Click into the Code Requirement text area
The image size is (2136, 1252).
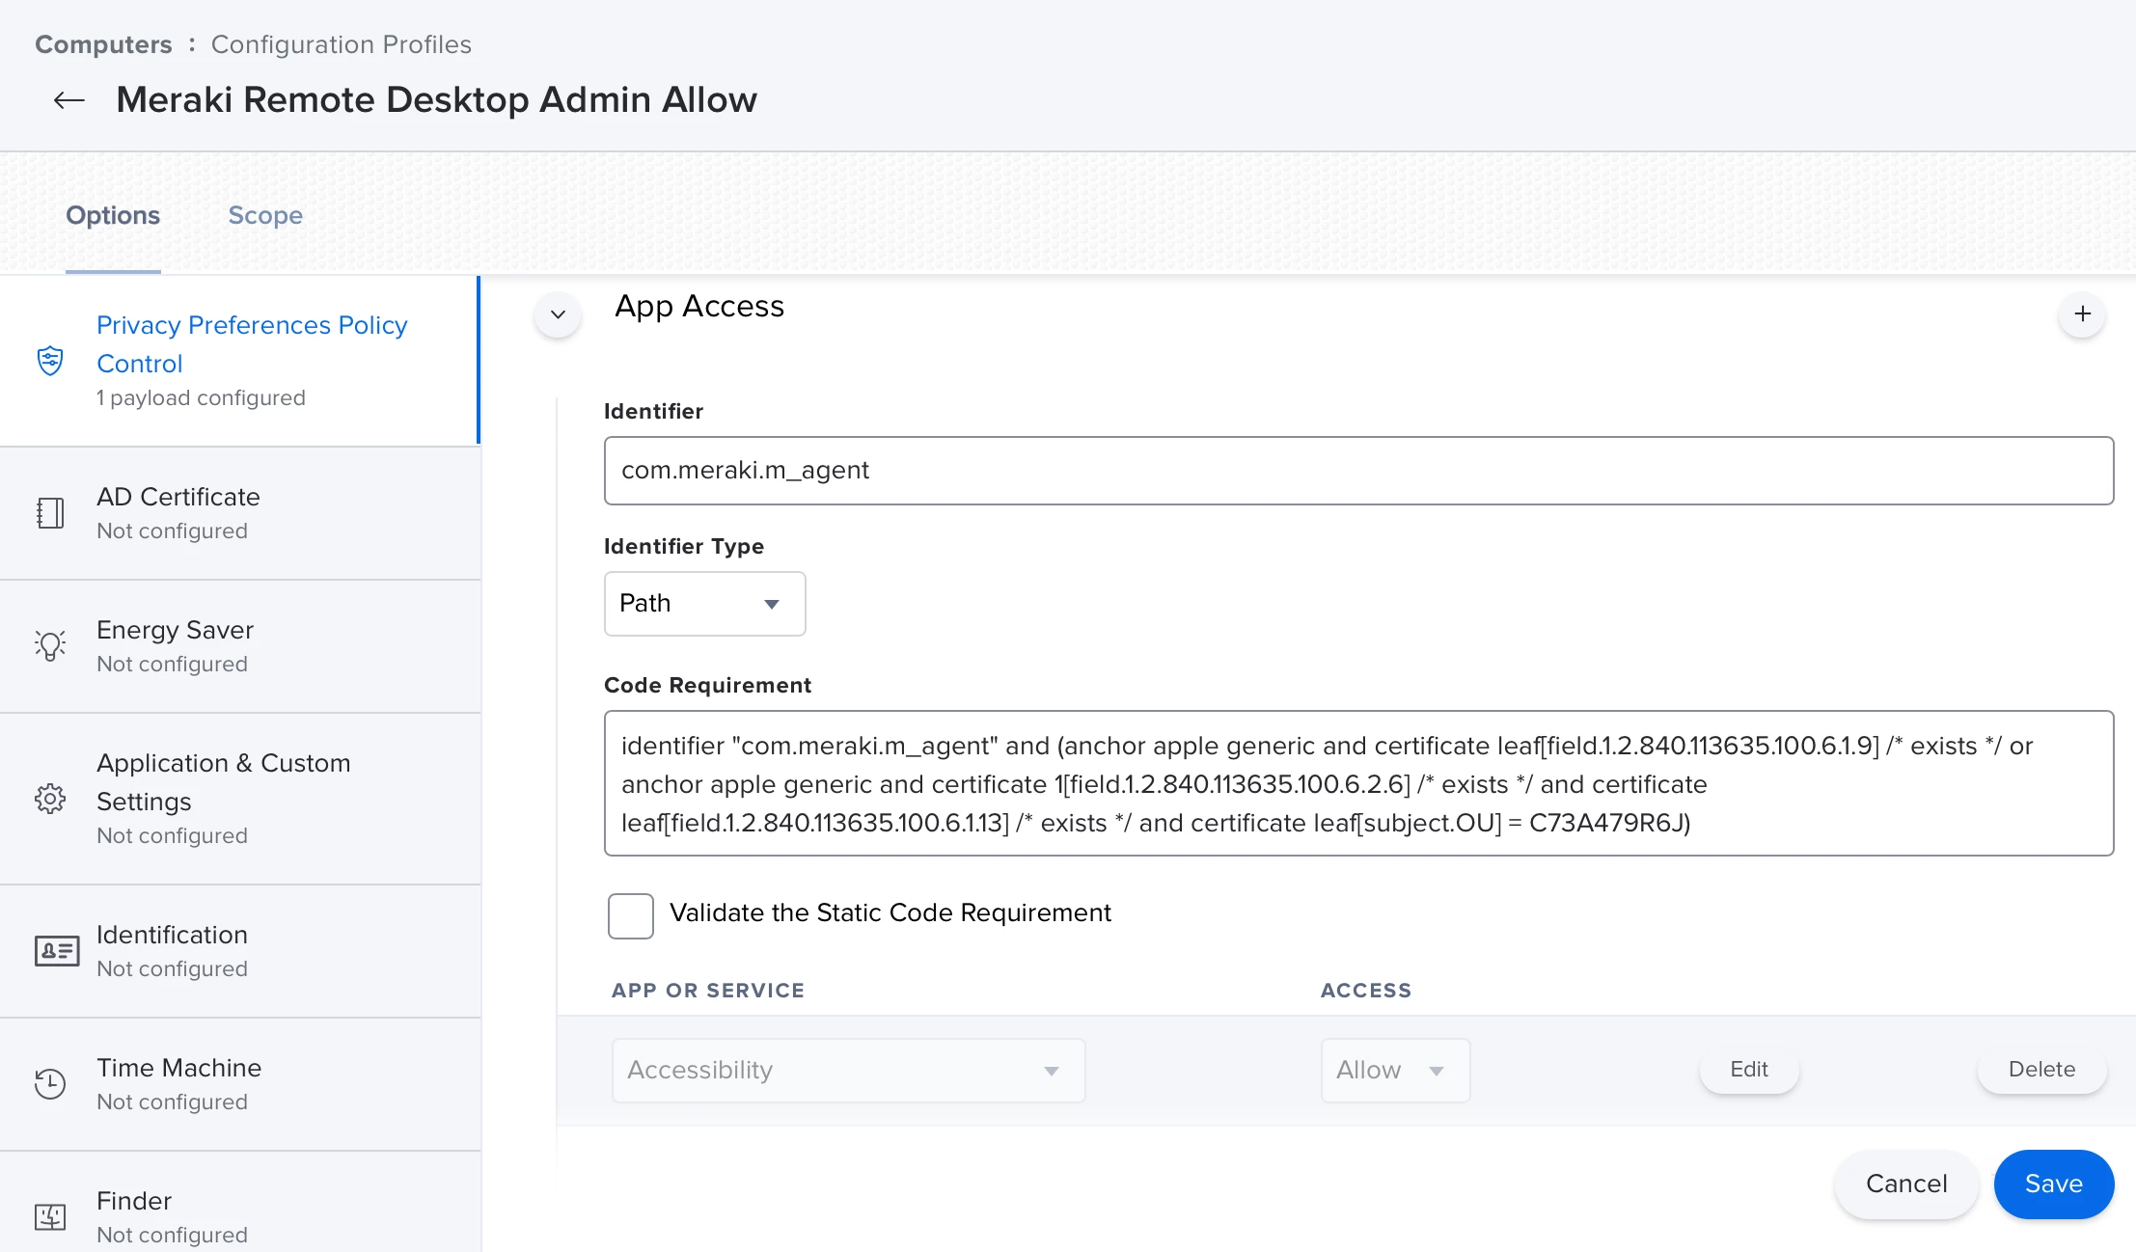[x=1358, y=783]
